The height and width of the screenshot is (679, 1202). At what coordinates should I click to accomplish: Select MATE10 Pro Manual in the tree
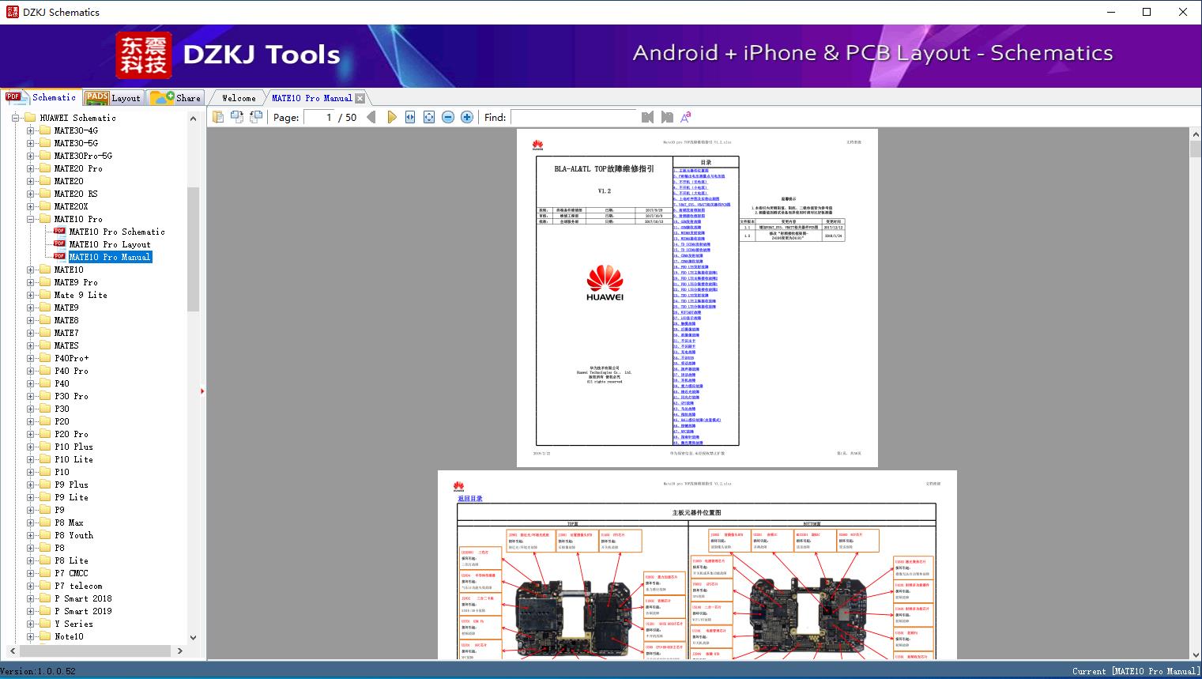tap(110, 257)
